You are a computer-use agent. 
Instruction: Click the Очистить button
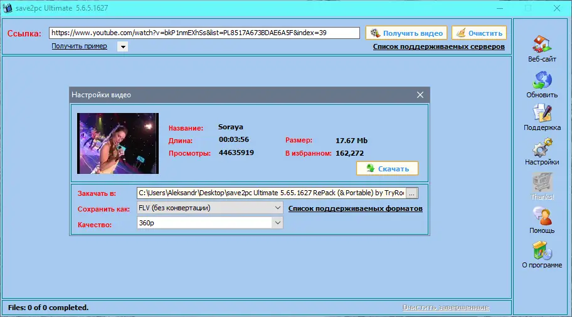pos(479,33)
